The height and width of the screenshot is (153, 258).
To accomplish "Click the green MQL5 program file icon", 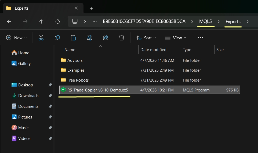I will tap(63, 90).
